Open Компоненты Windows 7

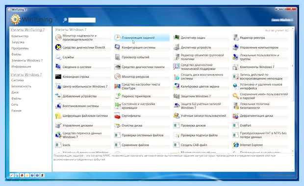pos(260,67)
